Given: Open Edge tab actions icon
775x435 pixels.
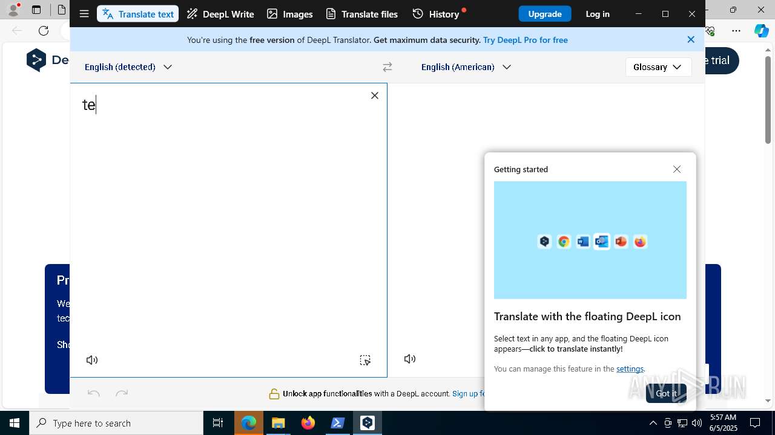Looking at the screenshot, I should (36, 10).
